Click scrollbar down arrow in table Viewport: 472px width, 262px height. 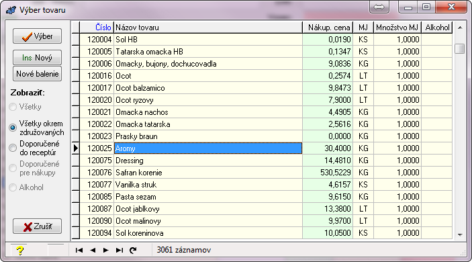[x=460, y=234]
